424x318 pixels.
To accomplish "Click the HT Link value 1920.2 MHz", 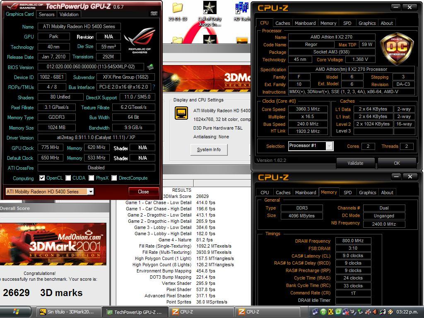I will pyautogui.click(x=308, y=131).
